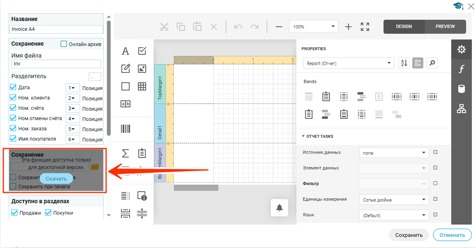Switch to the PREVIEW tab
This screenshot has height=248, width=476.
[445, 27]
